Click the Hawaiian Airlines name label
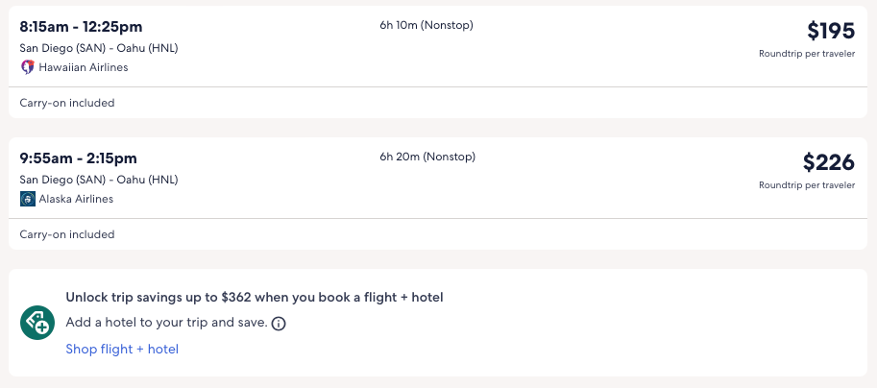 84,67
